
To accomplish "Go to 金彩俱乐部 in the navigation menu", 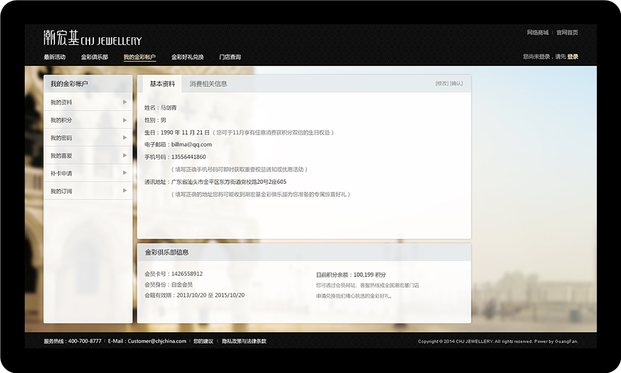I will coord(95,57).
